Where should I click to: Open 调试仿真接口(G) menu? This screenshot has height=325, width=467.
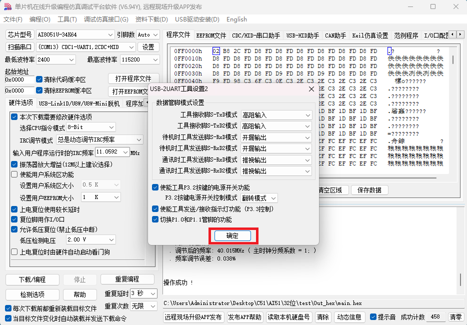106,19
